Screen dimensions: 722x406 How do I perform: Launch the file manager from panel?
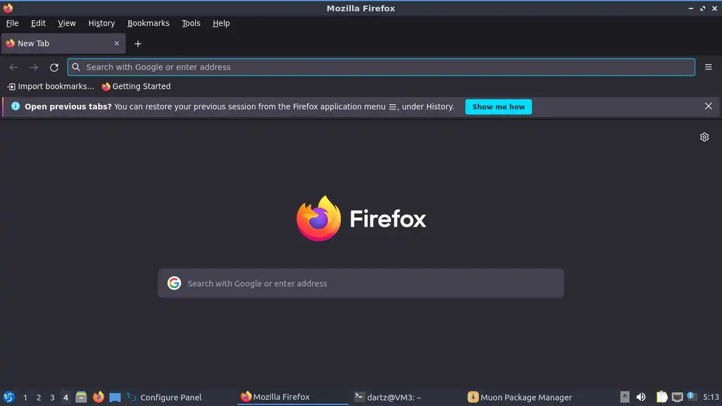pos(81,397)
